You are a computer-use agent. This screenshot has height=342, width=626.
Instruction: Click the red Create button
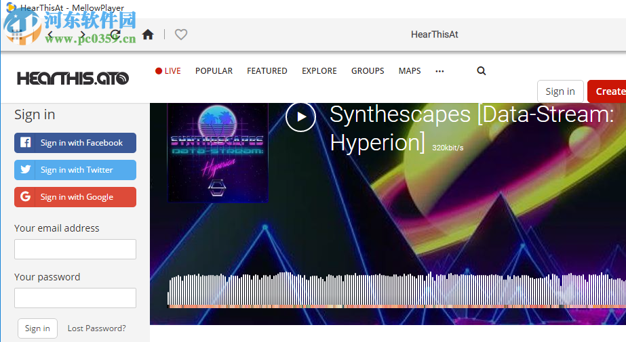pos(607,91)
